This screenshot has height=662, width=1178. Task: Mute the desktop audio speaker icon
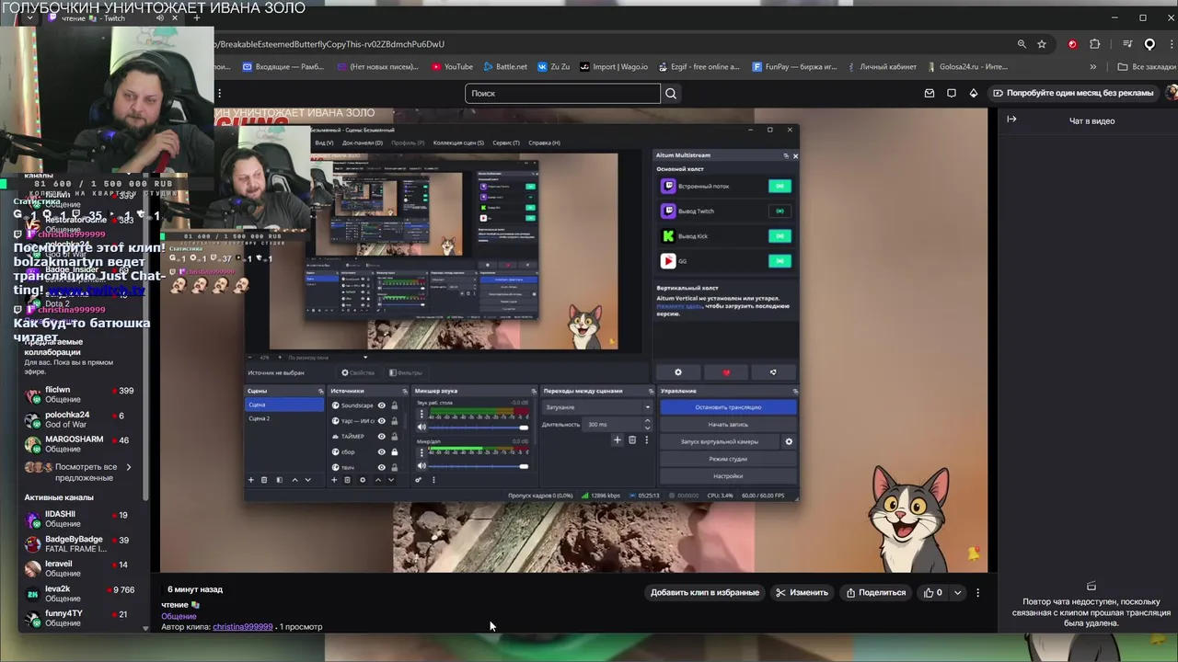tap(422, 428)
